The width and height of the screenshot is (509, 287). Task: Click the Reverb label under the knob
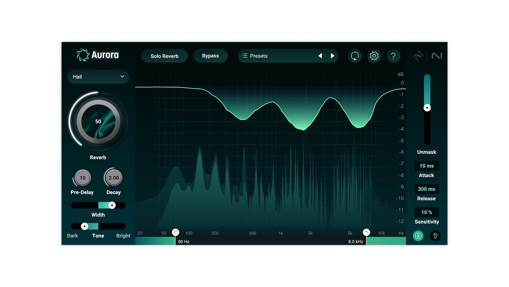click(x=98, y=157)
